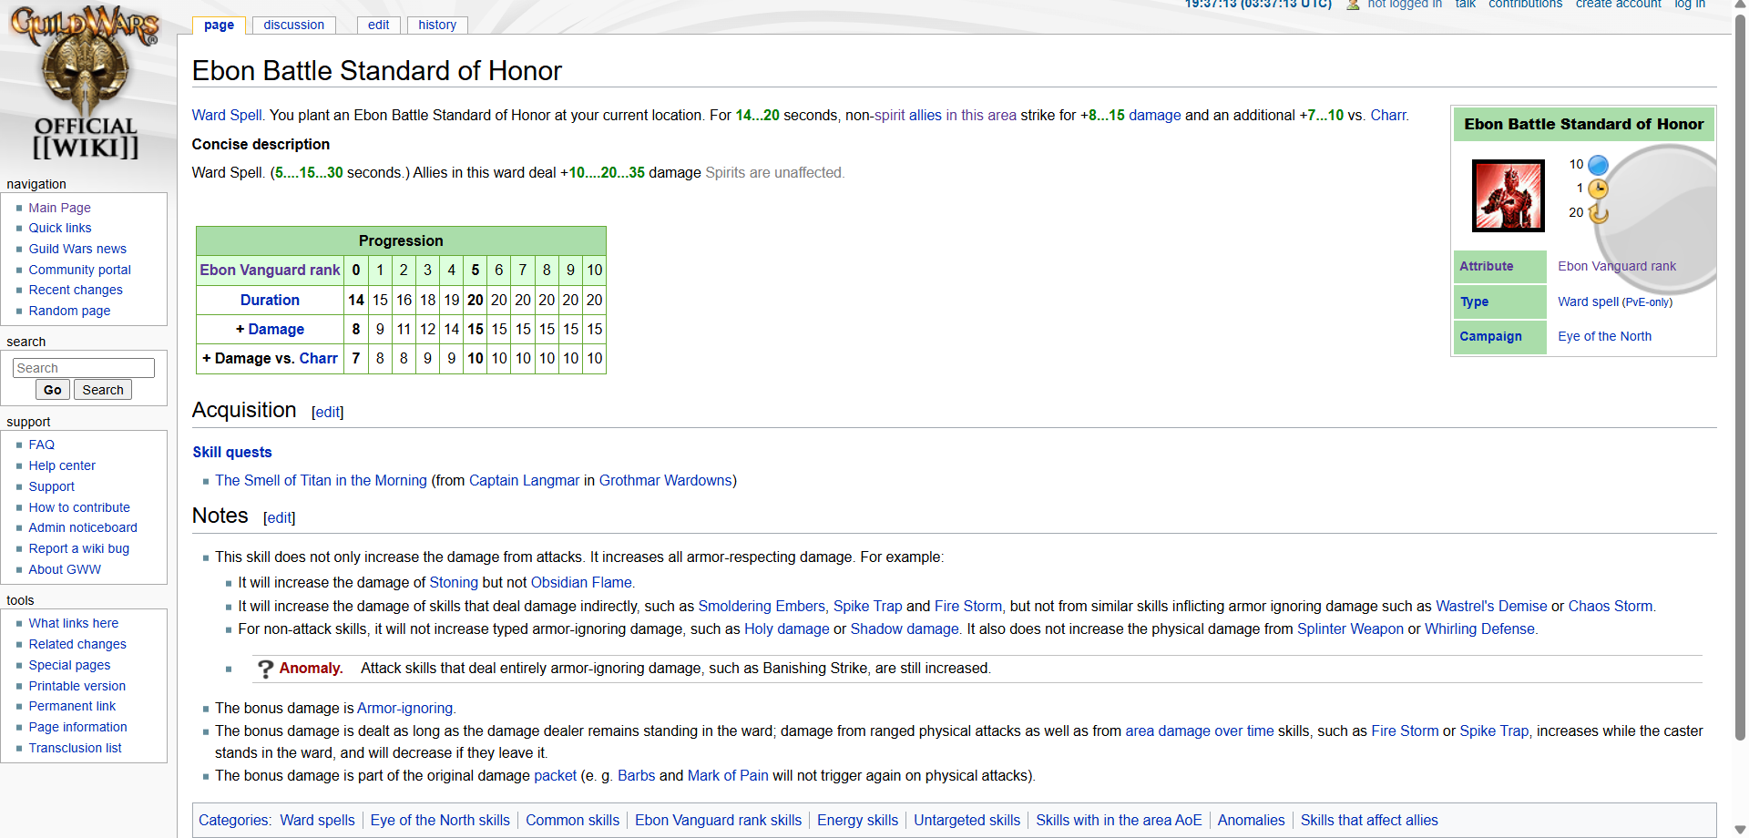Open Related changes tool
The image size is (1749, 838).
(x=77, y=644)
